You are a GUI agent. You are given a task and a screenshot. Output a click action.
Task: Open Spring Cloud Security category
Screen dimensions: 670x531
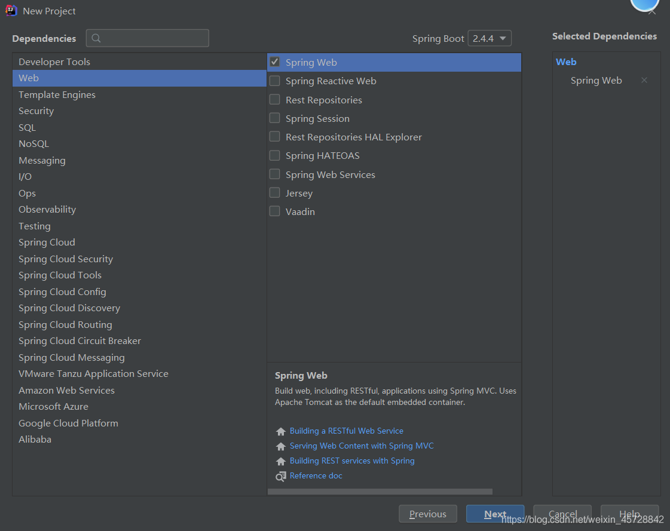(x=139, y=259)
